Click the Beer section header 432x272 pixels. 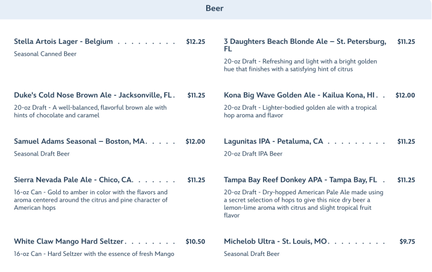(215, 9)
